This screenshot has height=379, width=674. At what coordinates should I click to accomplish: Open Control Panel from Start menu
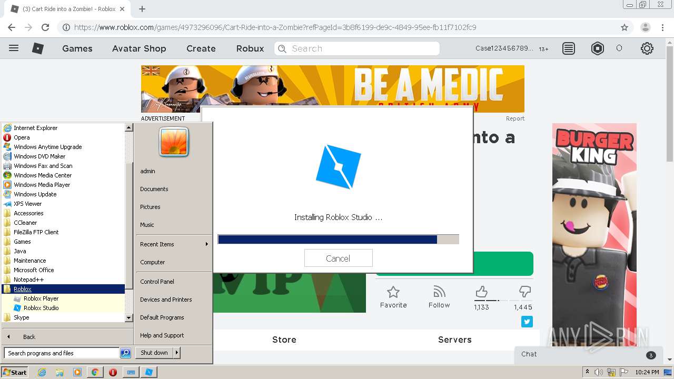pyautogui.click(x=157, y=282)
